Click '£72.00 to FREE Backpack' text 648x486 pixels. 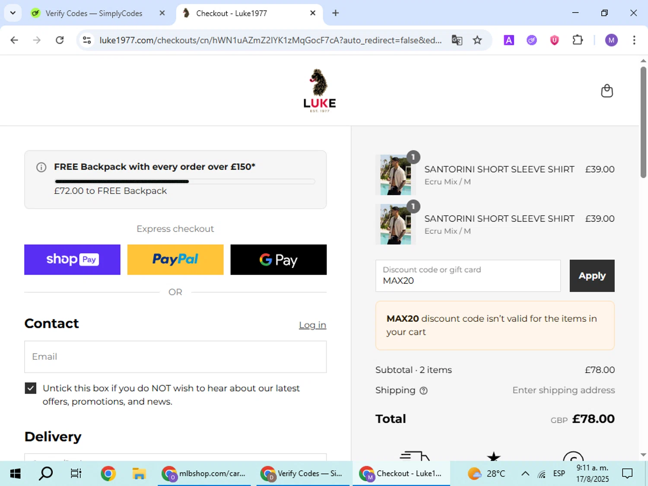[110, 191]
